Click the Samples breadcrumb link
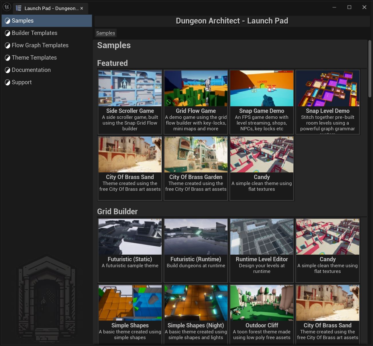The image size is (373, 346). pyautogui.click(x=105, y=33)
